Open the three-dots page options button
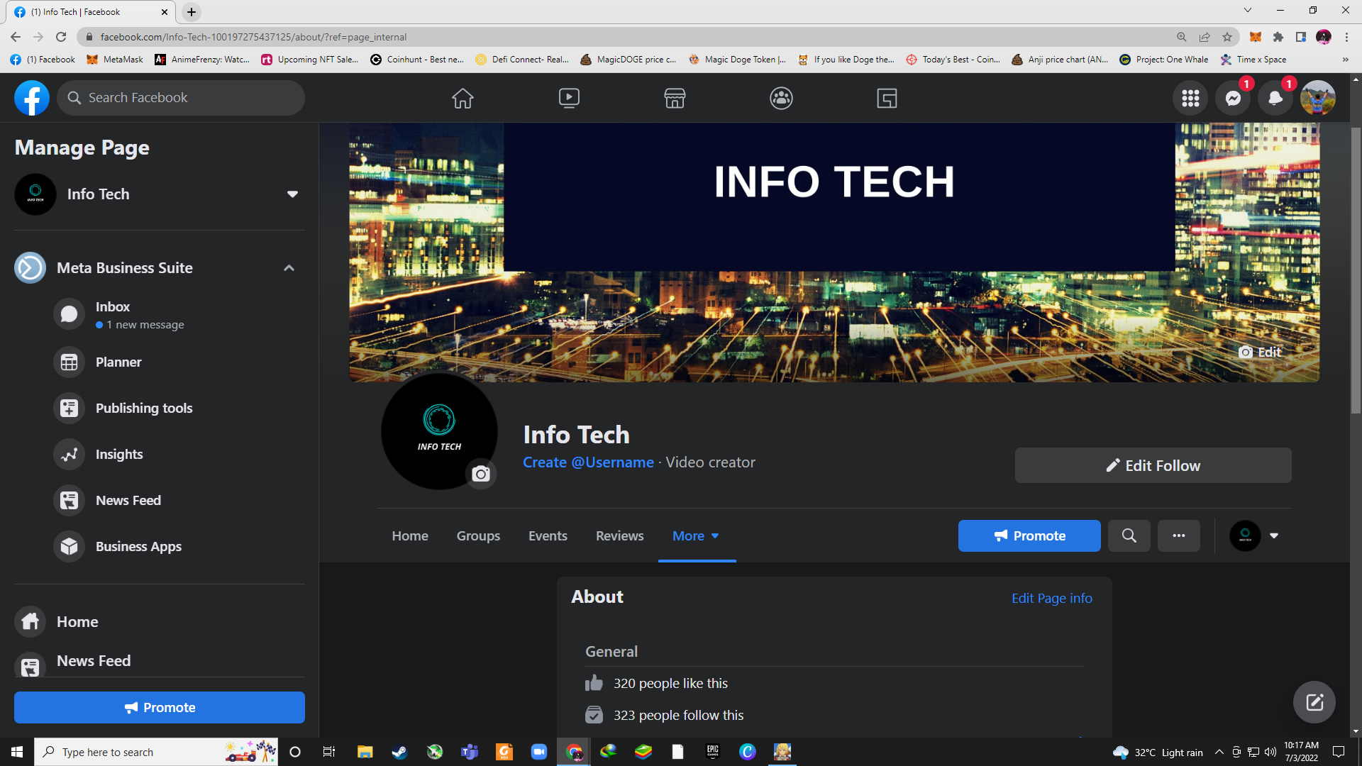1362x766 pixels. coord(1178,535)
